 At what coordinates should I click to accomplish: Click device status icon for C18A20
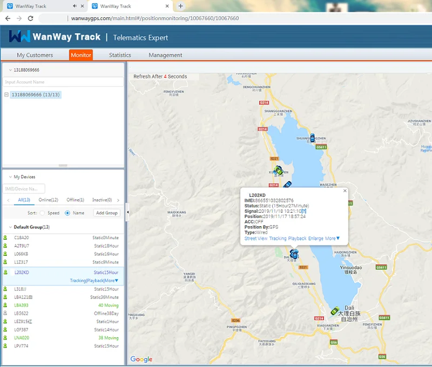pyautogui.click(x=5, y=237)
